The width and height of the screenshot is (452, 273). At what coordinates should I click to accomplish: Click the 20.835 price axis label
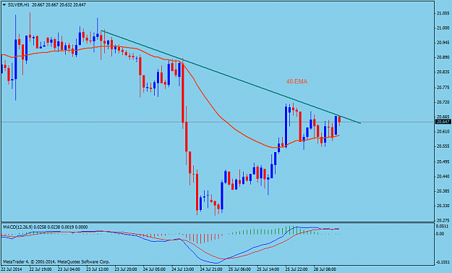(x=443, y=72)
